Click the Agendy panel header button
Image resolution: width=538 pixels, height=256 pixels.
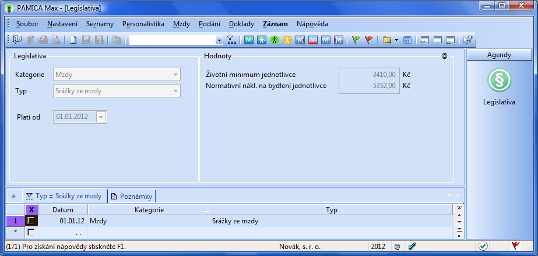point(498,55)
